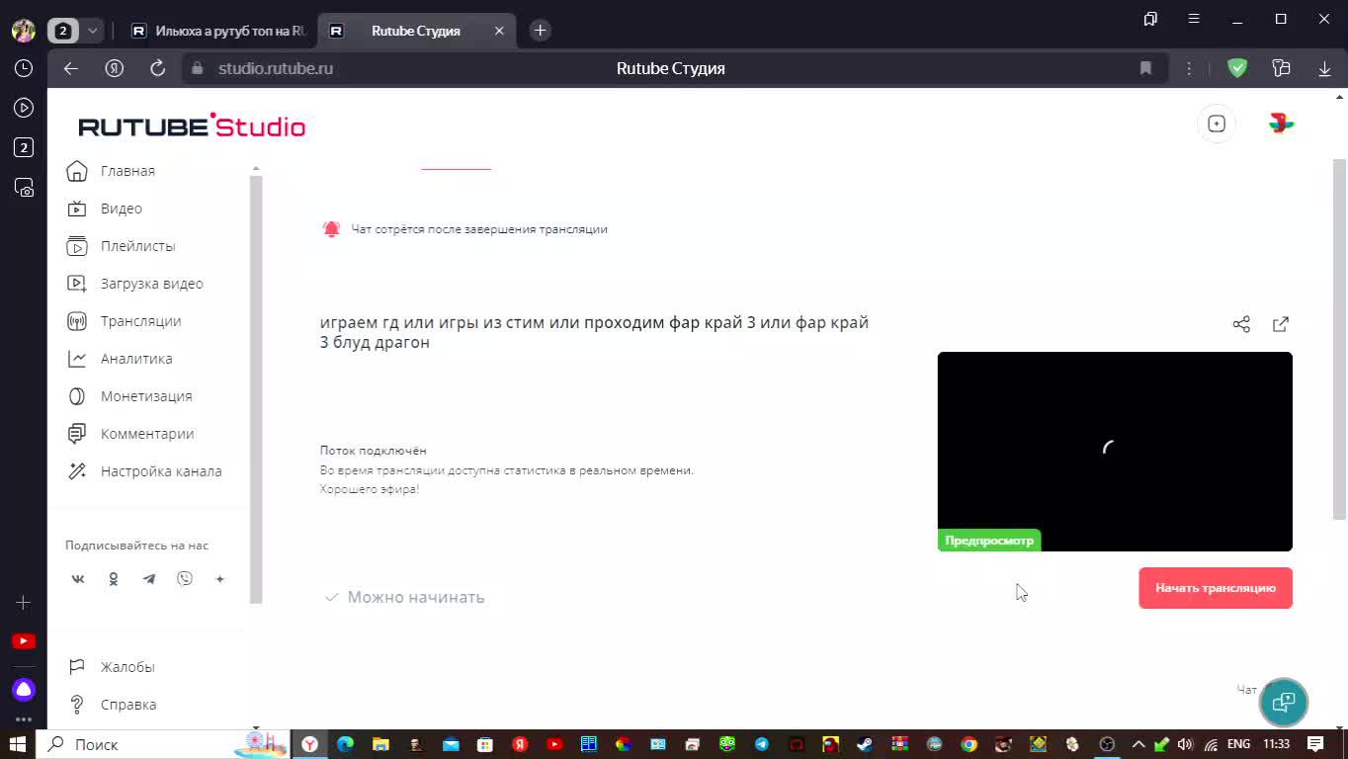Open the screenshot camera icon in side panel

[24, 187]
